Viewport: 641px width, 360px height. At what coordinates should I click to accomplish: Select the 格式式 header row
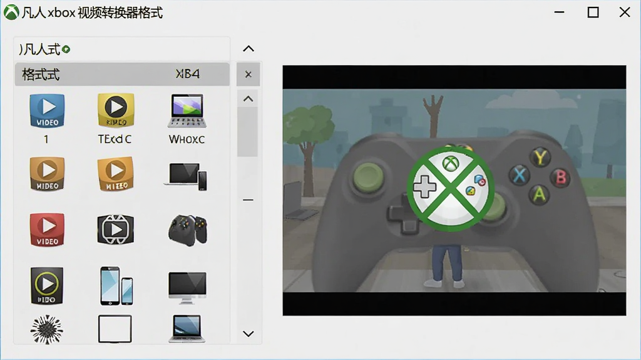coord(122,74)
